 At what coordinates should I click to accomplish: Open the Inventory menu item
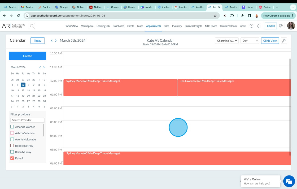tap(177, 26)
